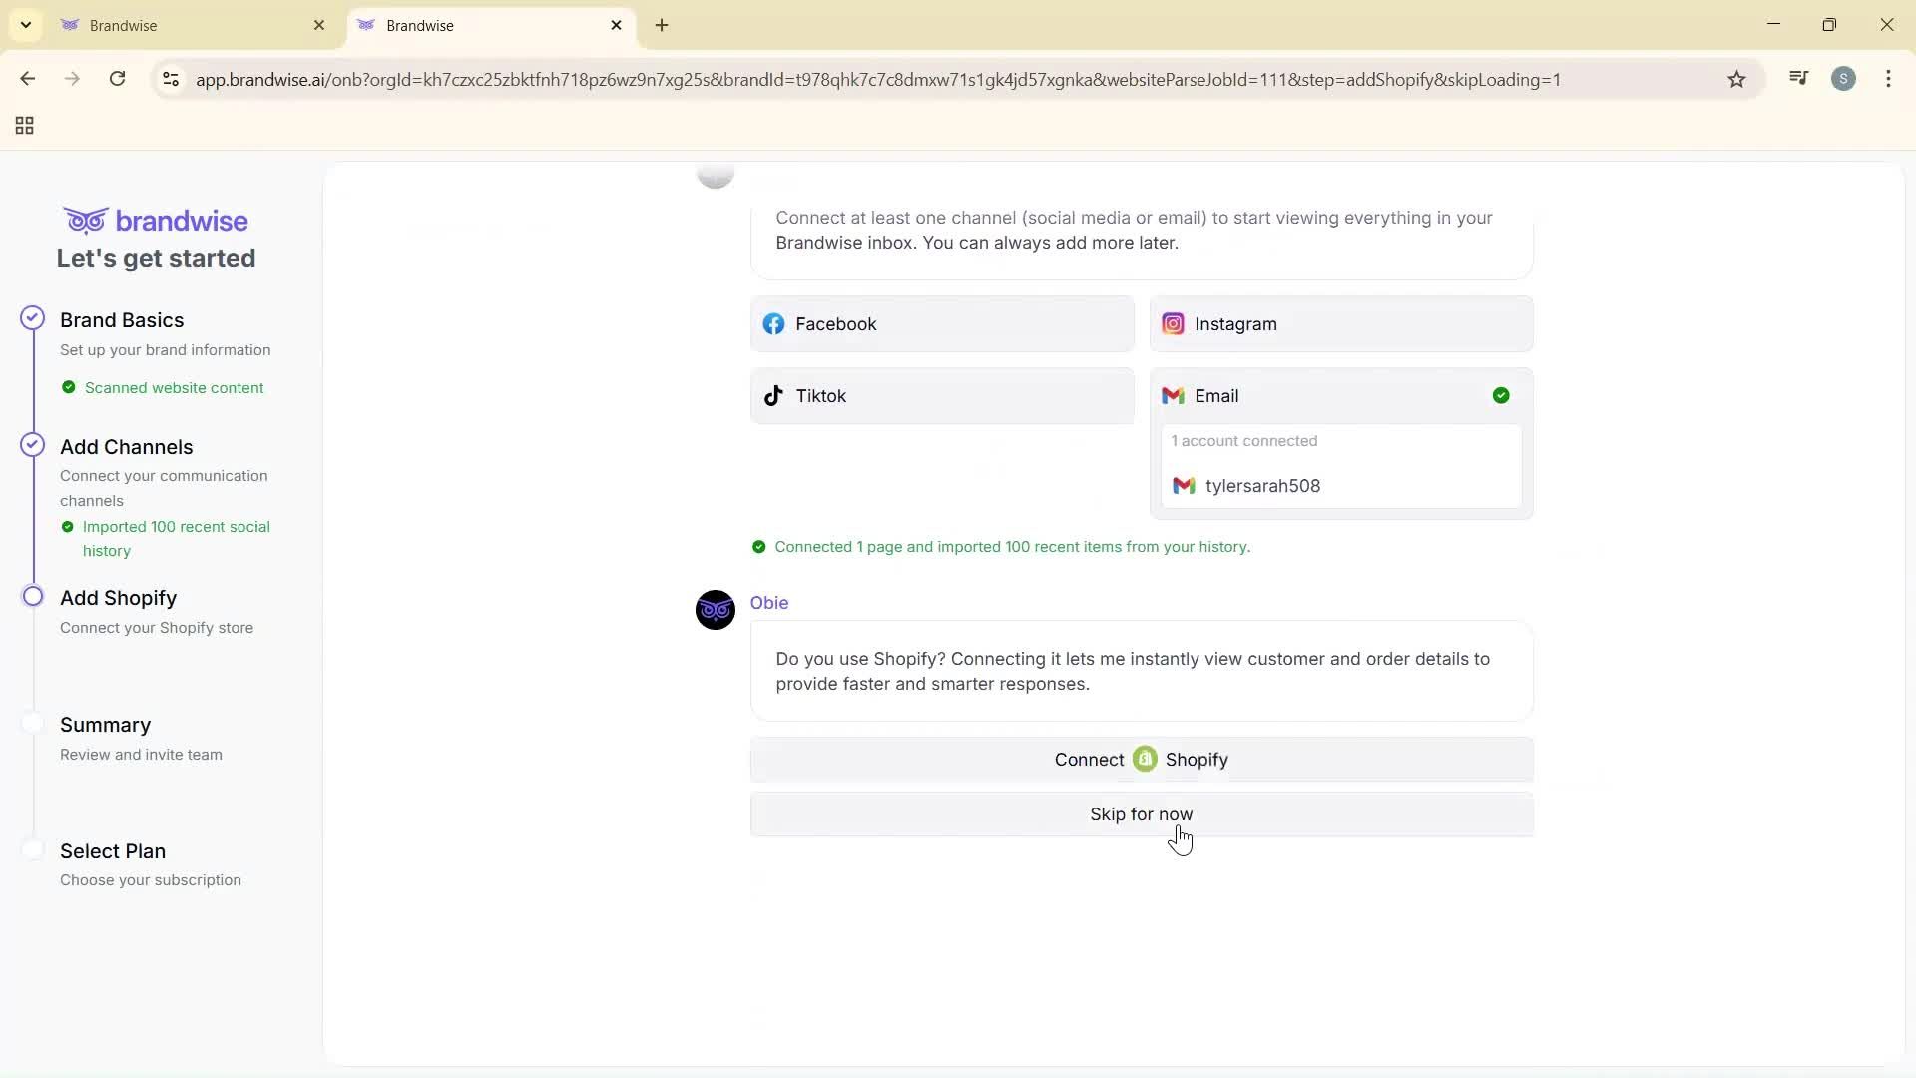Click the Obie avatar next to the message
The height and width of the screenshot is (1078, 1916).
tap(715, 610)
